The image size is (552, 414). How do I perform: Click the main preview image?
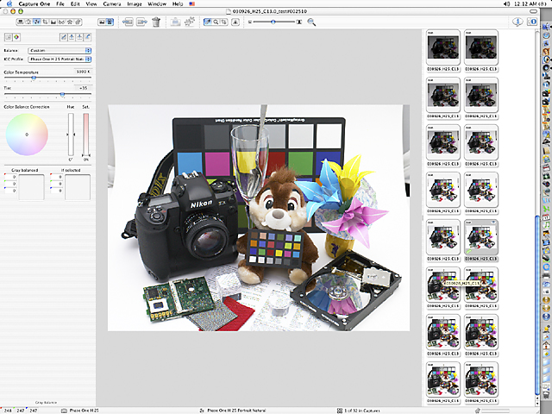pyautogui.click(x=259, y=217)
